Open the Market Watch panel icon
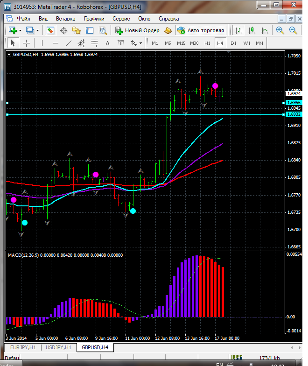The height and width of the screenshot is (366, 308). pyautogui.click(x=50, y=30)
